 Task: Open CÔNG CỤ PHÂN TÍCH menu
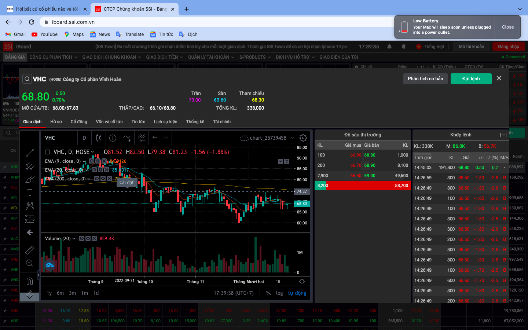(x=54, y=57)
